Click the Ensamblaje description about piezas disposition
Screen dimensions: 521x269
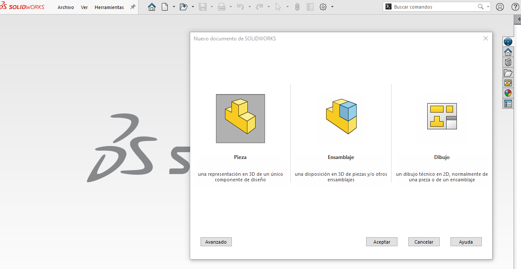click(x=341, y=177)
